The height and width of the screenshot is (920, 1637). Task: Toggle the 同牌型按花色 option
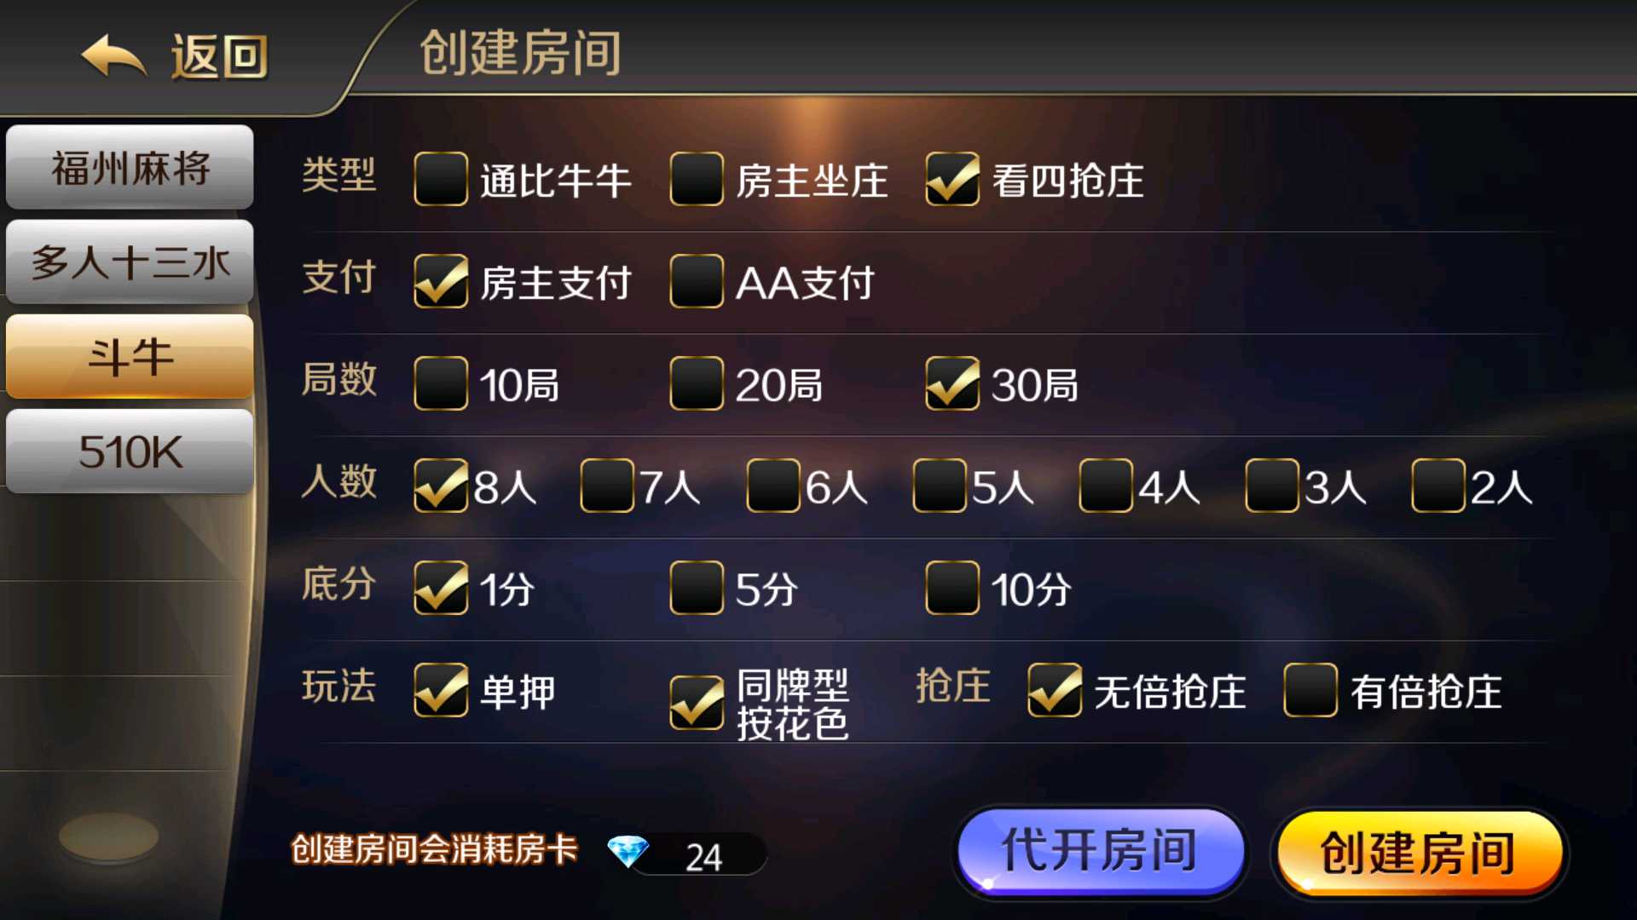tap(697, 703)
